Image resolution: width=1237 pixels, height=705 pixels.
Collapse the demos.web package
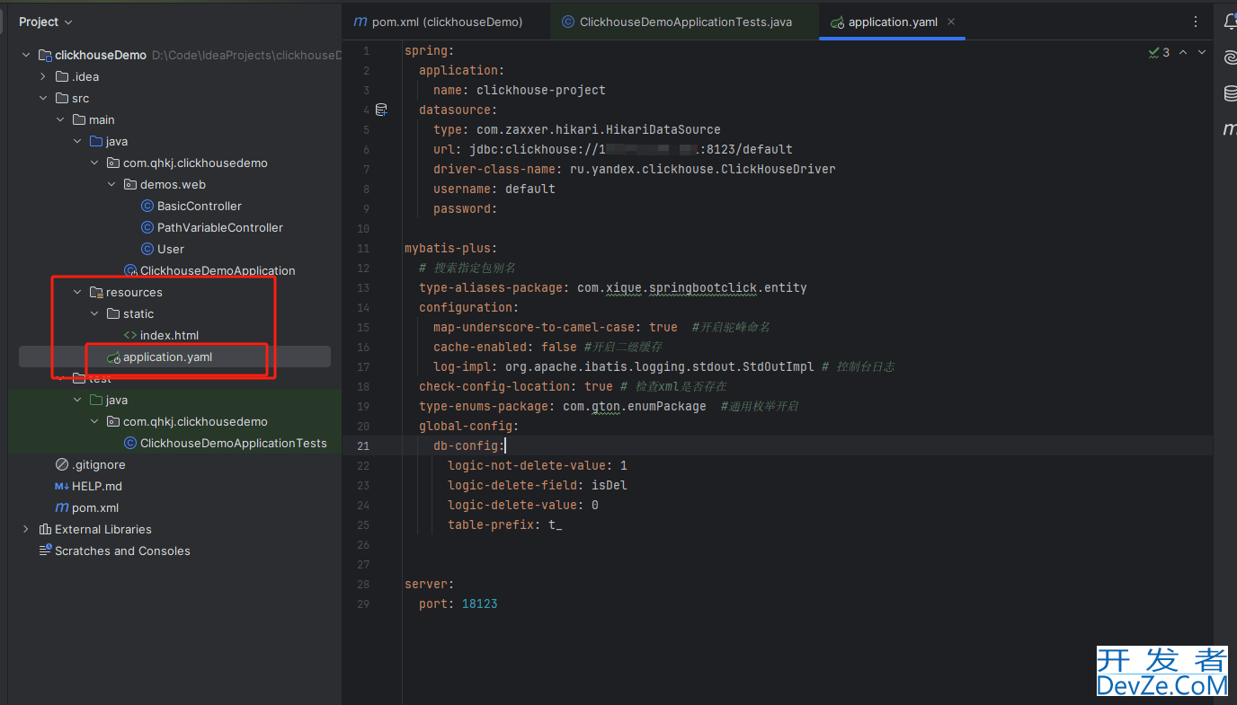tap(111, 184)
